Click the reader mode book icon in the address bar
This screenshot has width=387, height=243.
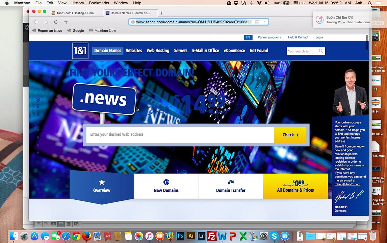coord(250,22)
